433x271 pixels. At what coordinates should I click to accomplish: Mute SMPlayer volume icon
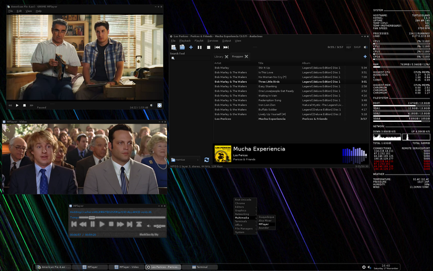tap(150, 105)
